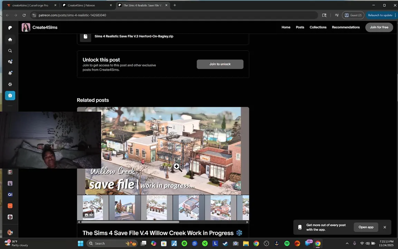The image size is (398, 249).
Task: Click the Google Lens search icon in the toolbar
Action: click(324, 15)
